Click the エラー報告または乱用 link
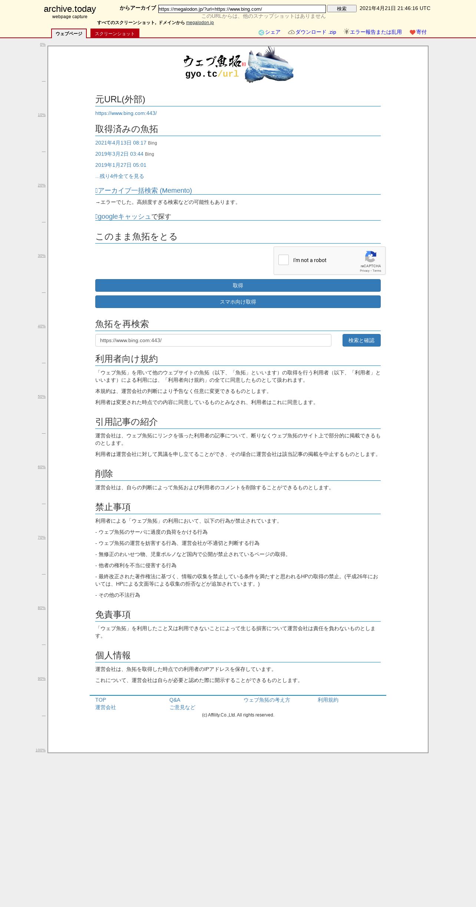The height and width of the screenshot is (907, 476). tap(376, 32)
